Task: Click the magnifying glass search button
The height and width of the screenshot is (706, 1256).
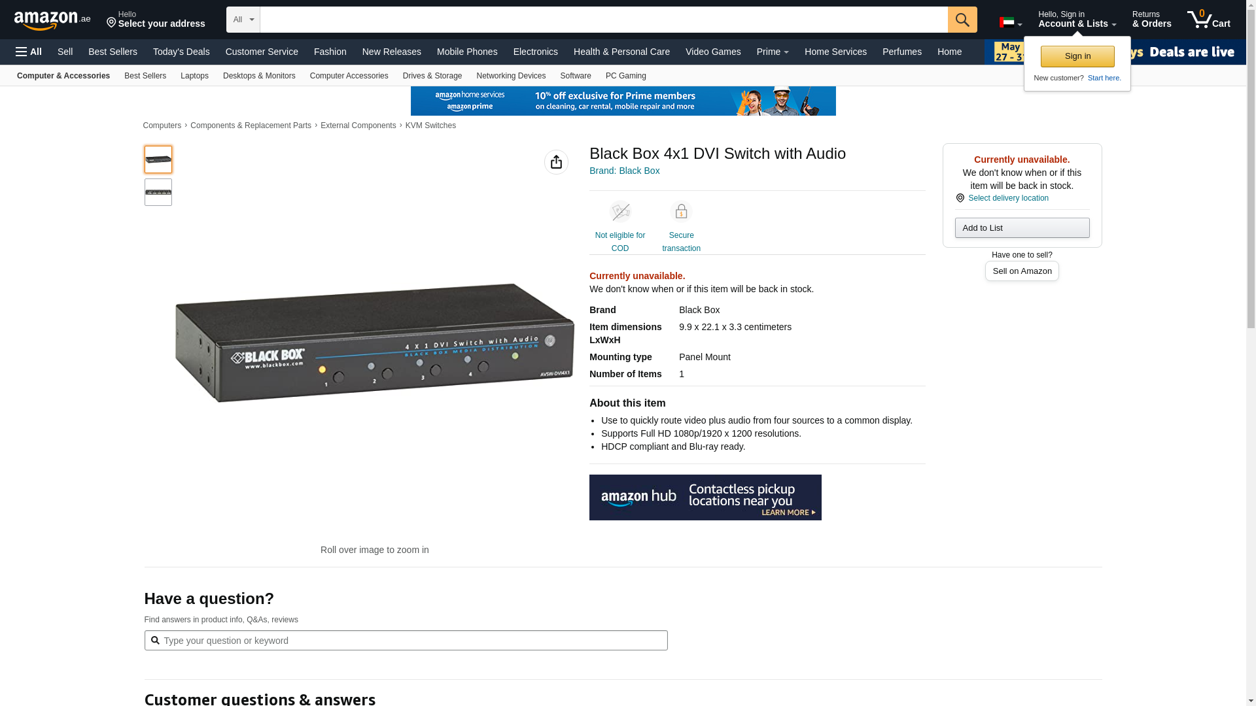Action: tap(962, 20)
